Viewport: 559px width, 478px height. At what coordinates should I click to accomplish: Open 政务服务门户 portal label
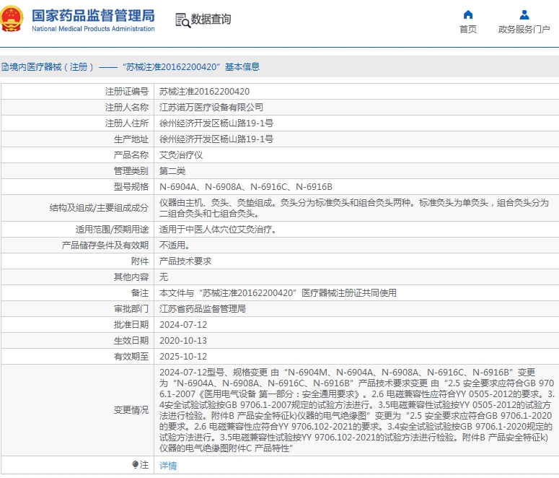pos(524,30)
